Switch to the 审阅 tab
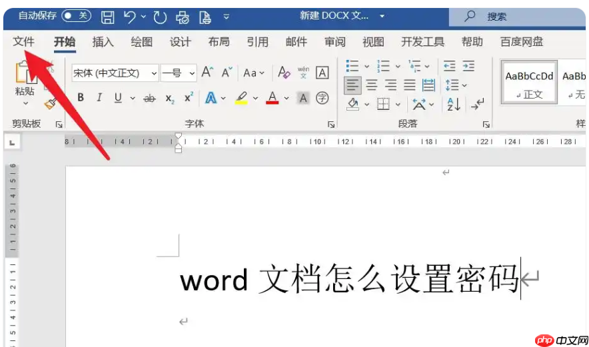The width and height of the screenshot is (589, 347). pos(335,42)
